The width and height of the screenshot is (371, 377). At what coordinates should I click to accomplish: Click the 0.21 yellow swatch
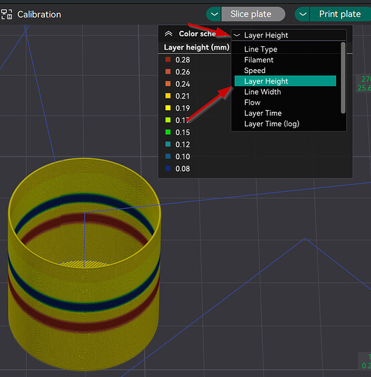168,96
